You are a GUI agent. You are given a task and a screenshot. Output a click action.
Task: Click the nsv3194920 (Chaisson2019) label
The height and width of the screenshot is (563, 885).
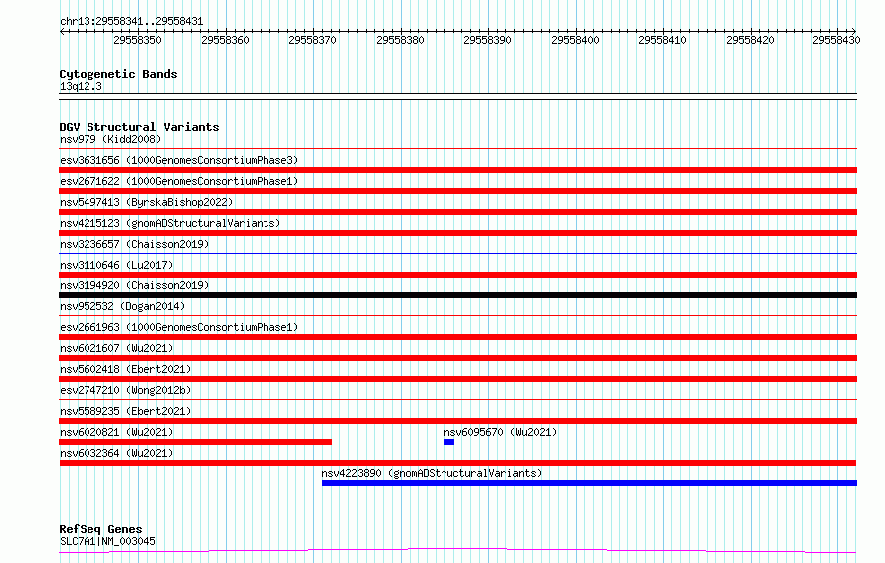pyautogui.click(x=134, y=285)
